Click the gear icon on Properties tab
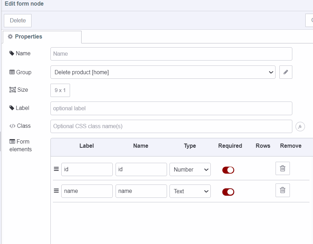313x244 pixels. 11,36
